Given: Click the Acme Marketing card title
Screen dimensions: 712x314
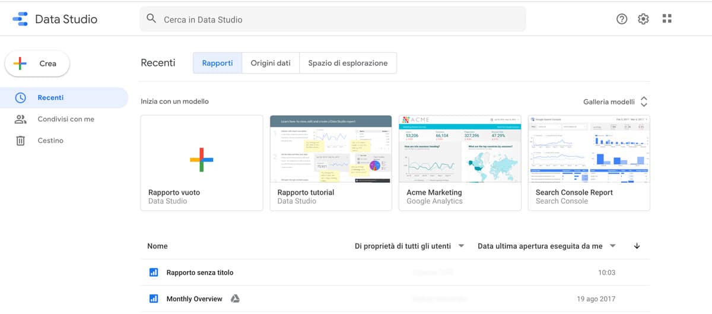Looking at the screenshot, I should point(434,192).
